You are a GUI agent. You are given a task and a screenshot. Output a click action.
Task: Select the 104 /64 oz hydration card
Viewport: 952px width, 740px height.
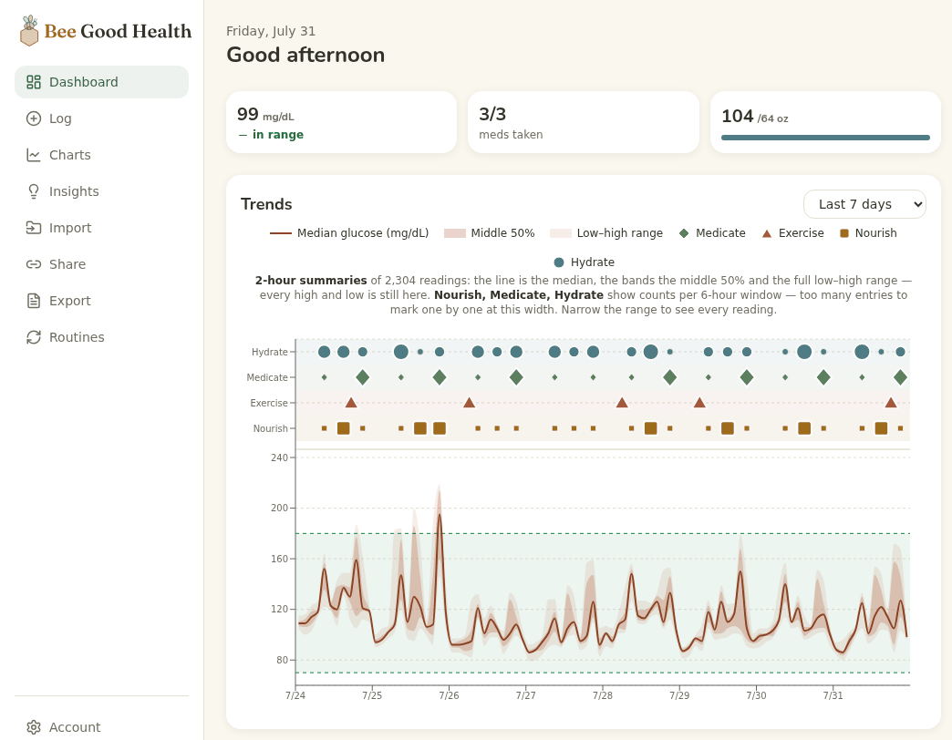pyautogui.click(x=826, y=122)
